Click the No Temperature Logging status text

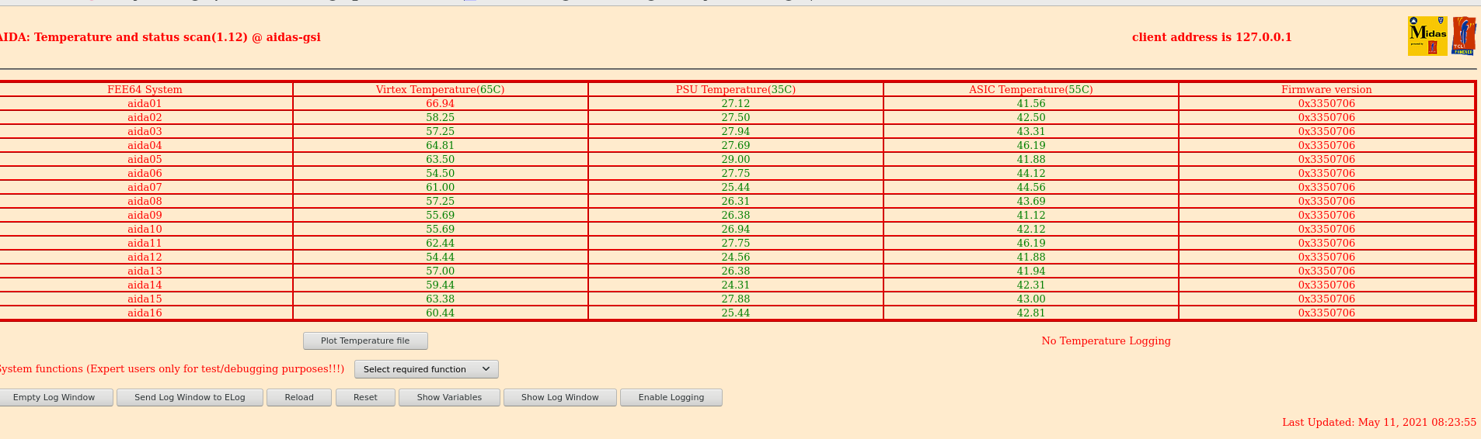(1106, 340)
